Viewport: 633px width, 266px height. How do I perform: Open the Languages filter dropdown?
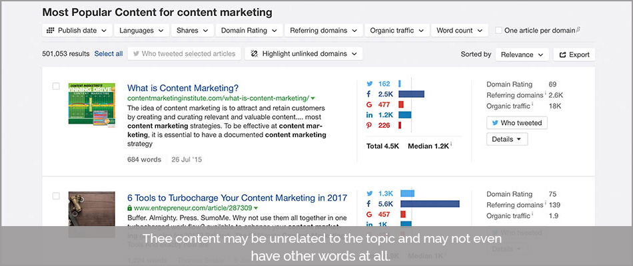pyautogui.click(x=141, y=30)
